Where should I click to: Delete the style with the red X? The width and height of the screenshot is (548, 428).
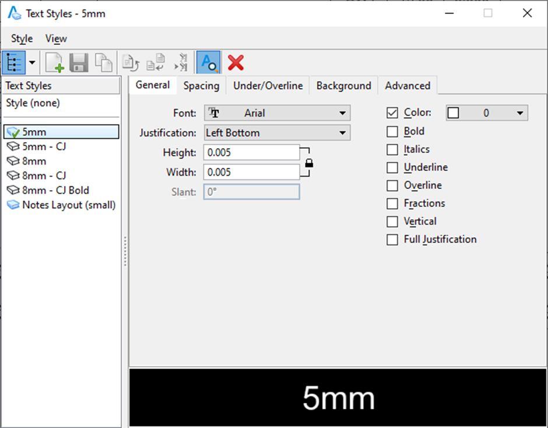(x=236, y=63)
